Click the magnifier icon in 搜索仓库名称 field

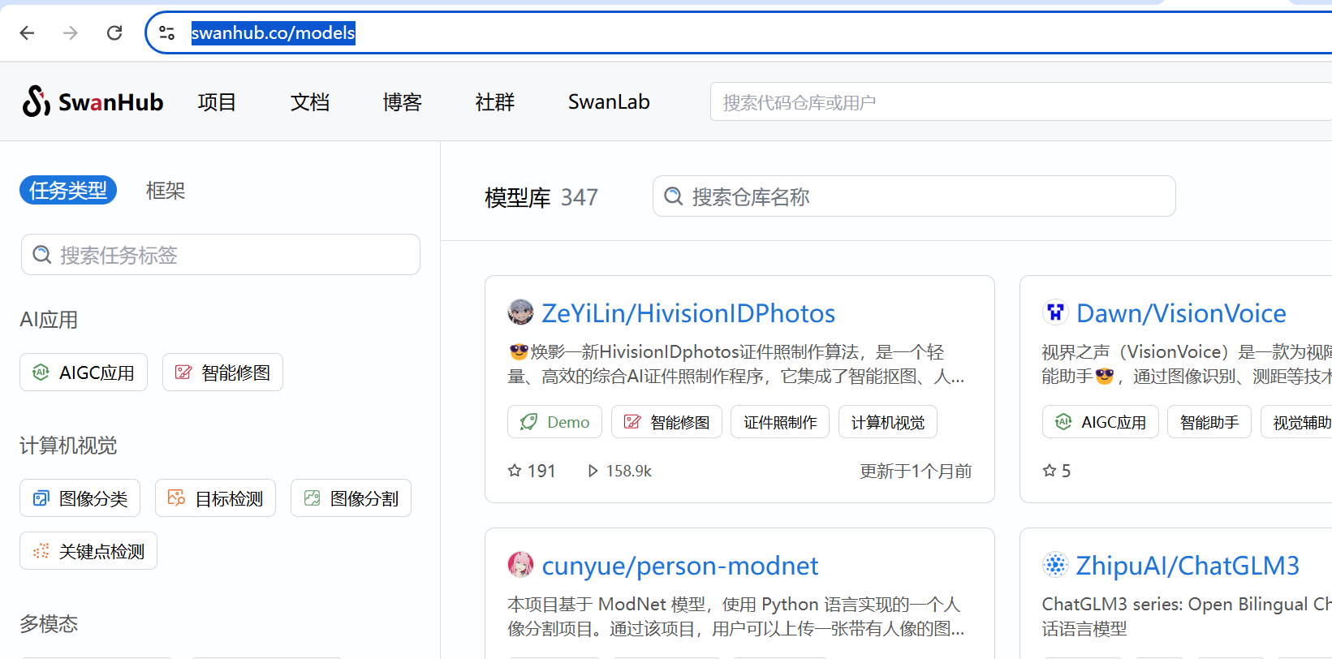[x=673, y=196]
